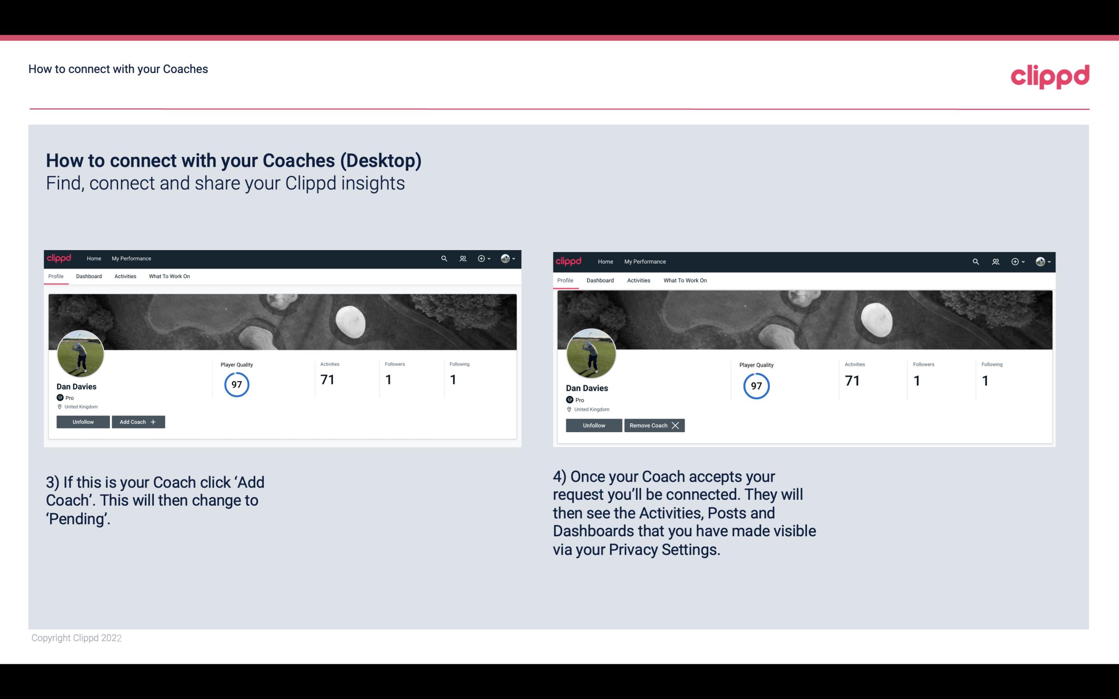Click the Clippd logo icon top left
1119x699 pixels.
(x=61, y=259)
